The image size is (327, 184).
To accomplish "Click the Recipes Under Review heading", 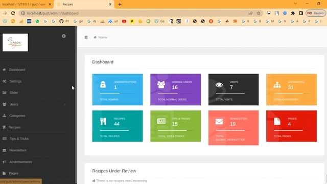I will pyautogui.click(x=114, y=171).
